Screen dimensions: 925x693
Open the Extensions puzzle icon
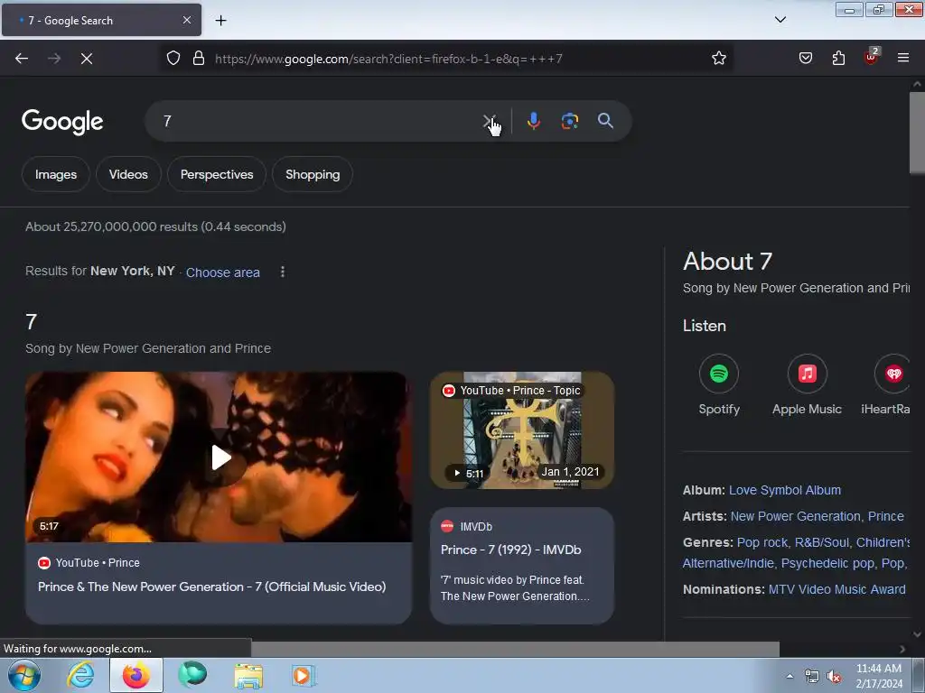click(x=838, y=59)
